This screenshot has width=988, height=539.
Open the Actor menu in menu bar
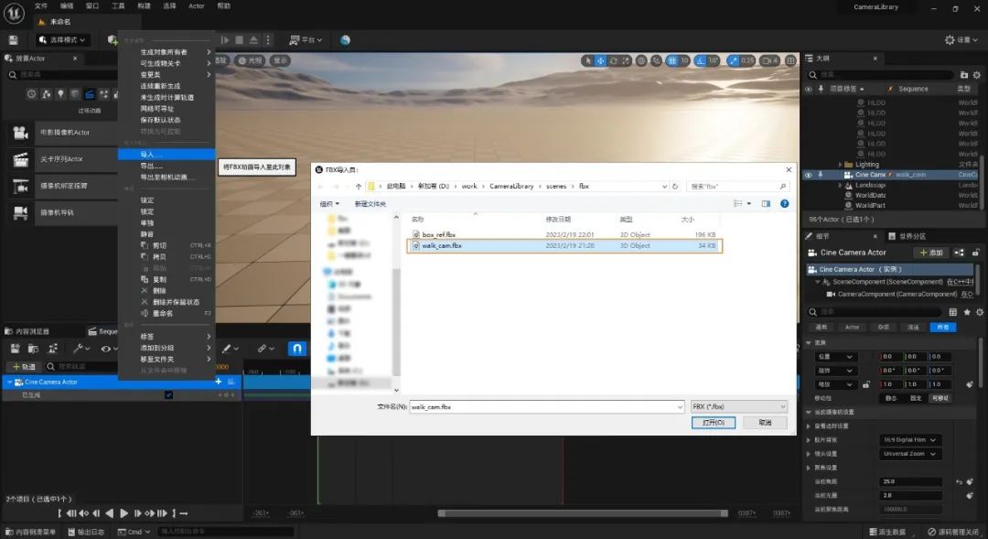click(x=196, y=5)
